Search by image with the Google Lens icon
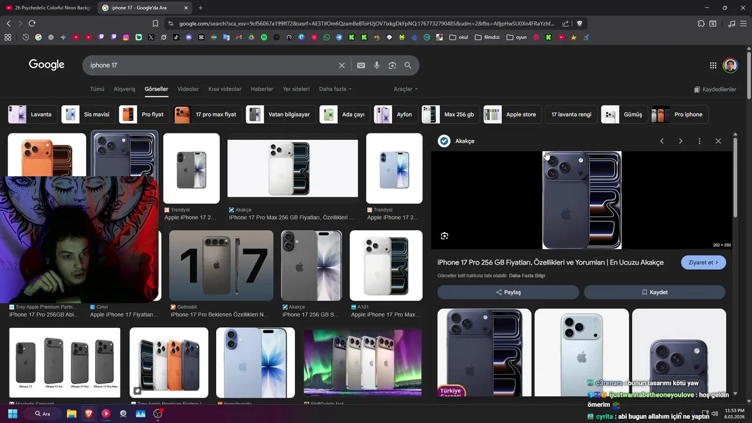The image size is (752, 423). [392, 65]
